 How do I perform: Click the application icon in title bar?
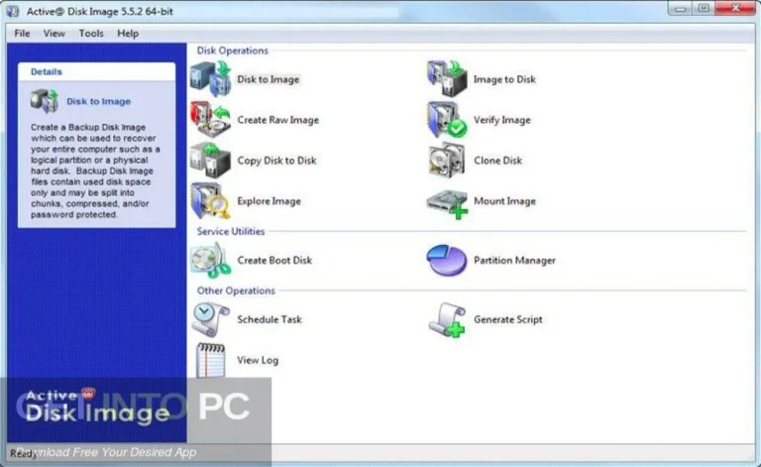point(13,11)
